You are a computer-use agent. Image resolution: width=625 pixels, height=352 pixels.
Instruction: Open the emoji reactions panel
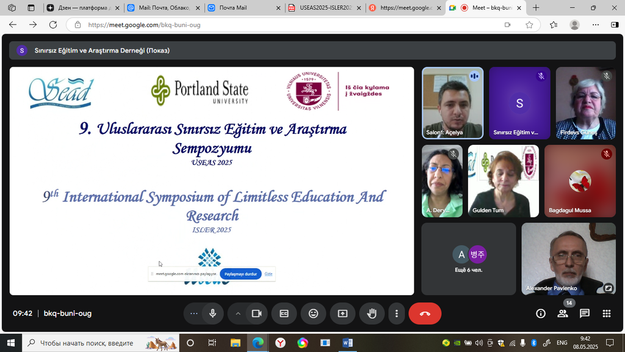[313, 313]
